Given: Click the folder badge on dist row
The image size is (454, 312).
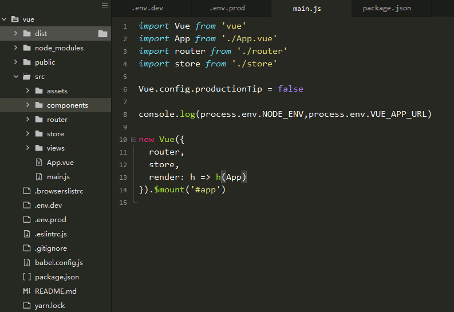Looking at the screenshot, I should click(102, 34).
